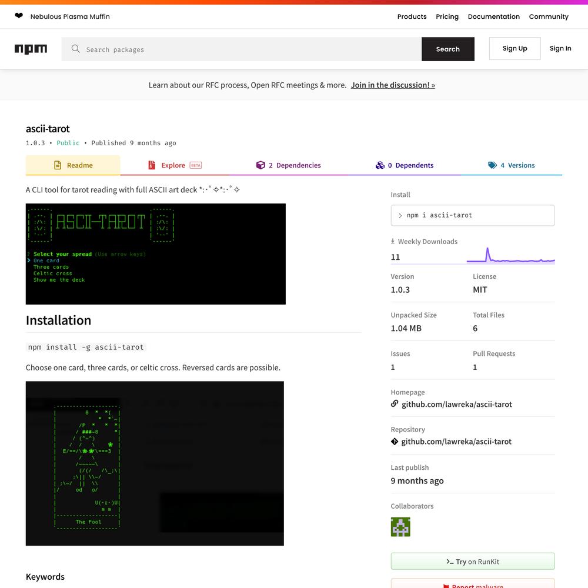Click the Issues count 1
This screenshot has width=588, height=588.
[x=393, y=367]
